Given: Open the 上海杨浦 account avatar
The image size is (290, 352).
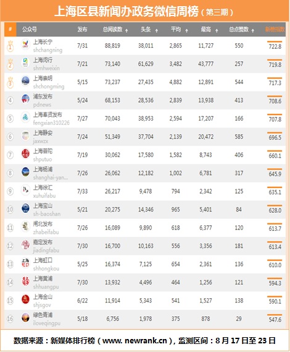Looking at the screenshot, I should coord(25,172).
